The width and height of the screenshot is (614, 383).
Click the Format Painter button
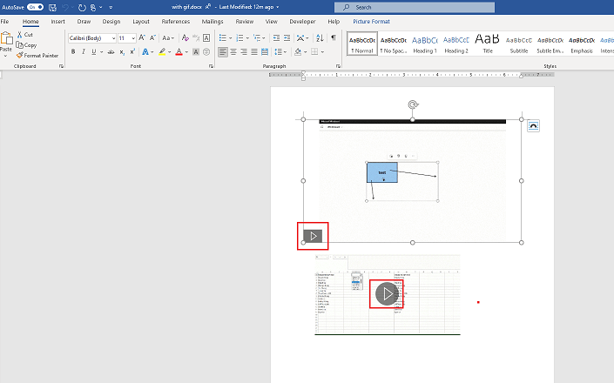[x=37, y=56]
